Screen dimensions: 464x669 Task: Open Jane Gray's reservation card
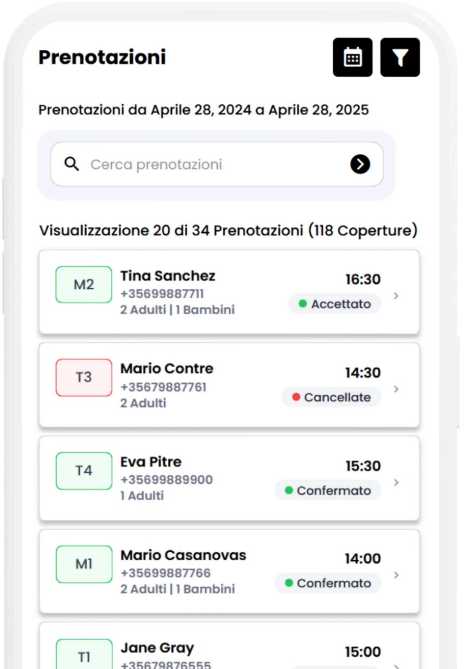pos(229,646)
